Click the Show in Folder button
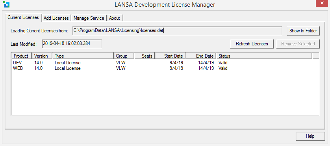Image resolution: width=330 pixels, height=146 pixels. click(303, 31)
